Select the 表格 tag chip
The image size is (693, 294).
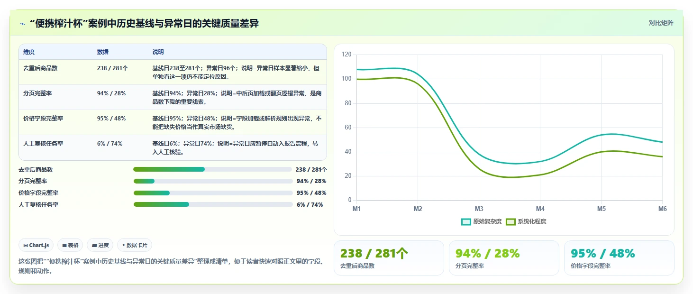click(70, 245)
